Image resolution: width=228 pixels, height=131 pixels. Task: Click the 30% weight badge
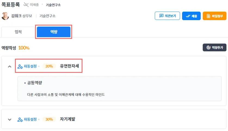point(49,119)
